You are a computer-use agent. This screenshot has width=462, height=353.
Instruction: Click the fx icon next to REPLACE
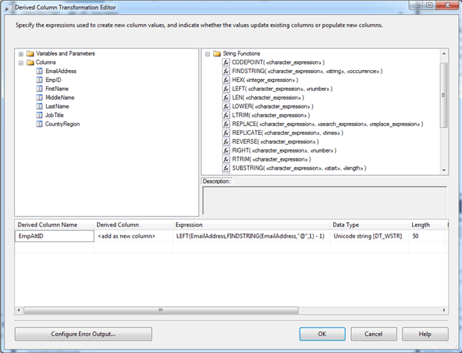pos(226,124)
